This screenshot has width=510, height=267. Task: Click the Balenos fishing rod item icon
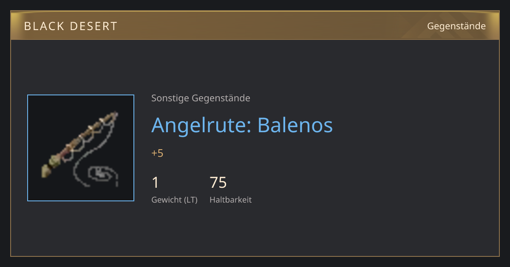pos(81,148)
